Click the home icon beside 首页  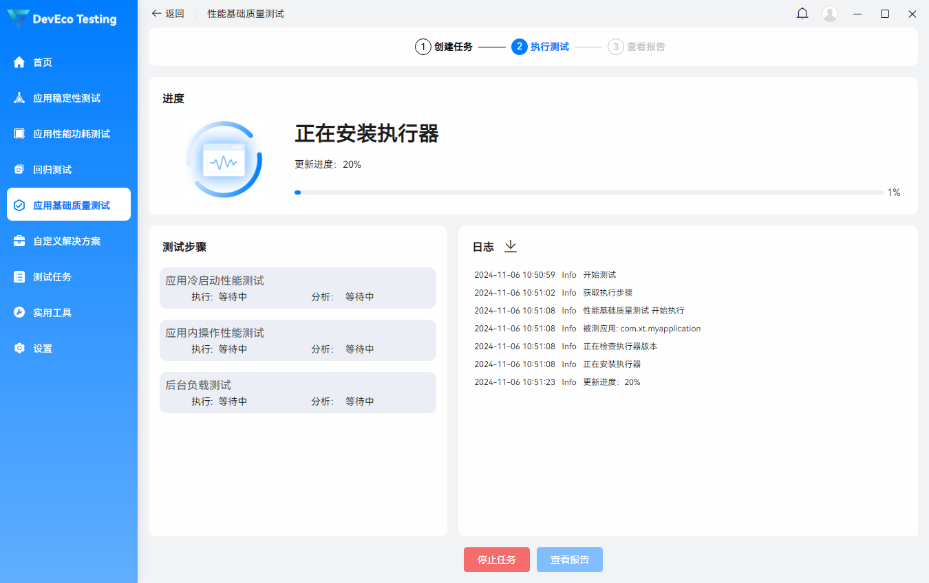pos(19,63)
